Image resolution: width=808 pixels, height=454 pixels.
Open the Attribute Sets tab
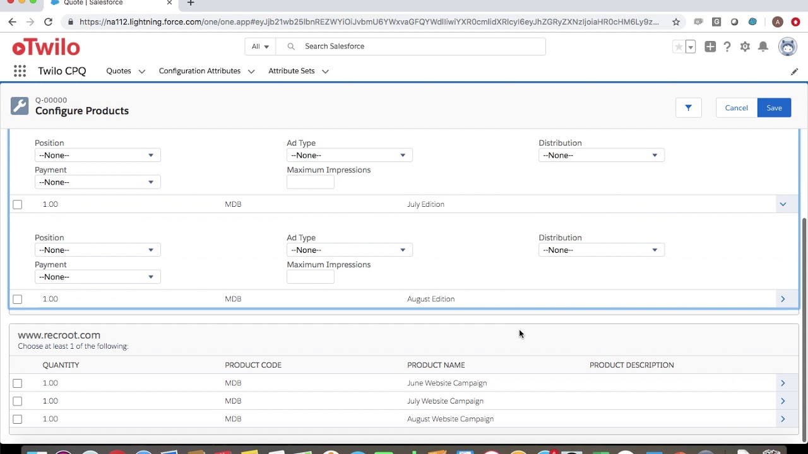point(292,71)
